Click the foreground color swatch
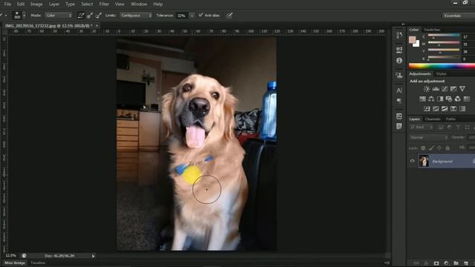The height and width of the screenshot is (267, 475). pos(413,39)
